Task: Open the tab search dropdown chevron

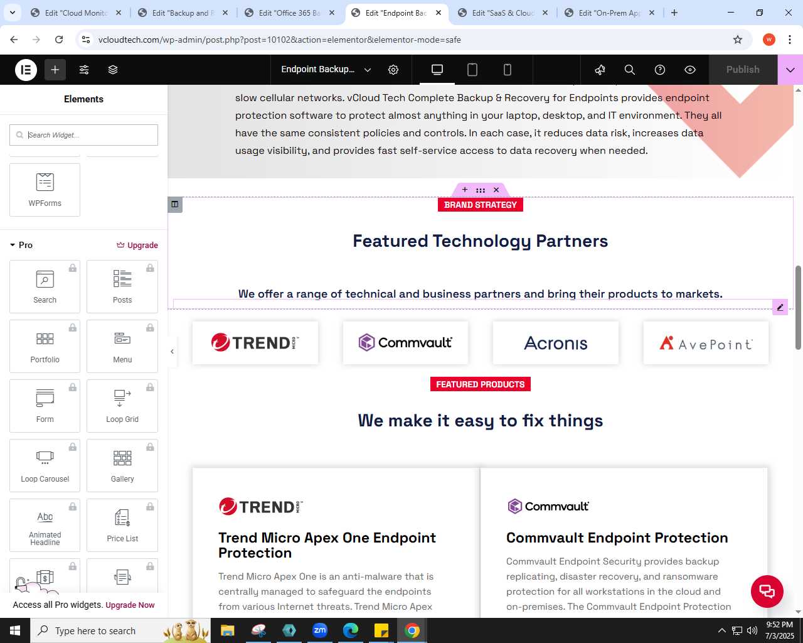Action: (x=13, y=13)
